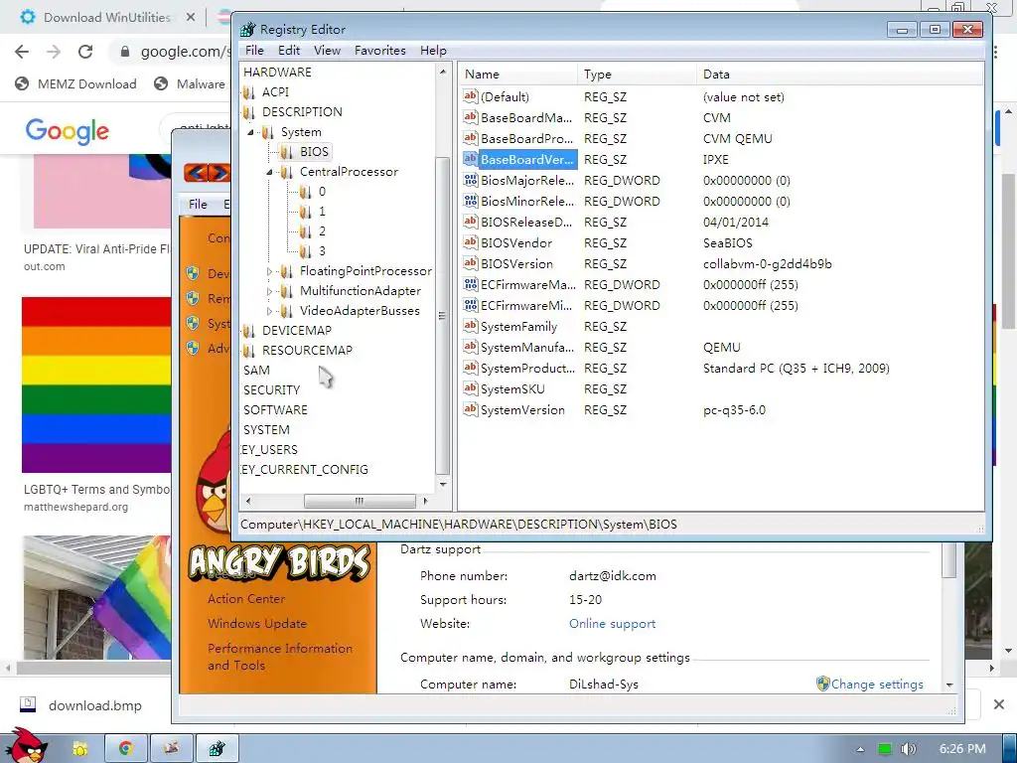Expand the MultifunctionAdapter key

(270, 291)
